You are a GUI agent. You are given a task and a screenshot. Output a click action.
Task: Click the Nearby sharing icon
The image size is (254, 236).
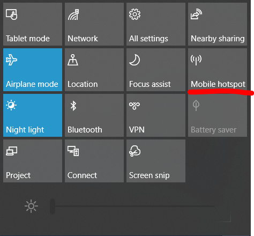pos(196,14)
